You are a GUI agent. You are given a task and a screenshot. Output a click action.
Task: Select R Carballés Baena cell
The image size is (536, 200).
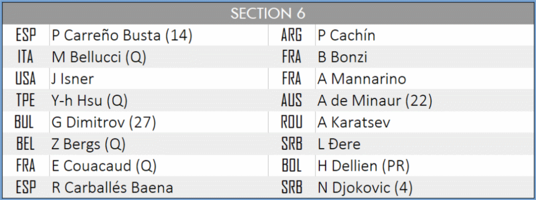[x=159, y=187]
